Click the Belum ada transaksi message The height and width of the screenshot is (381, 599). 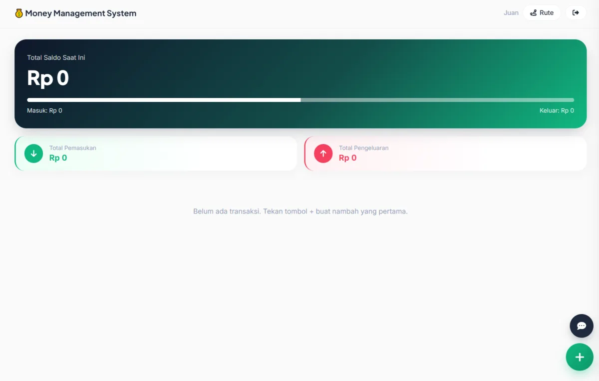click(300, 211)
